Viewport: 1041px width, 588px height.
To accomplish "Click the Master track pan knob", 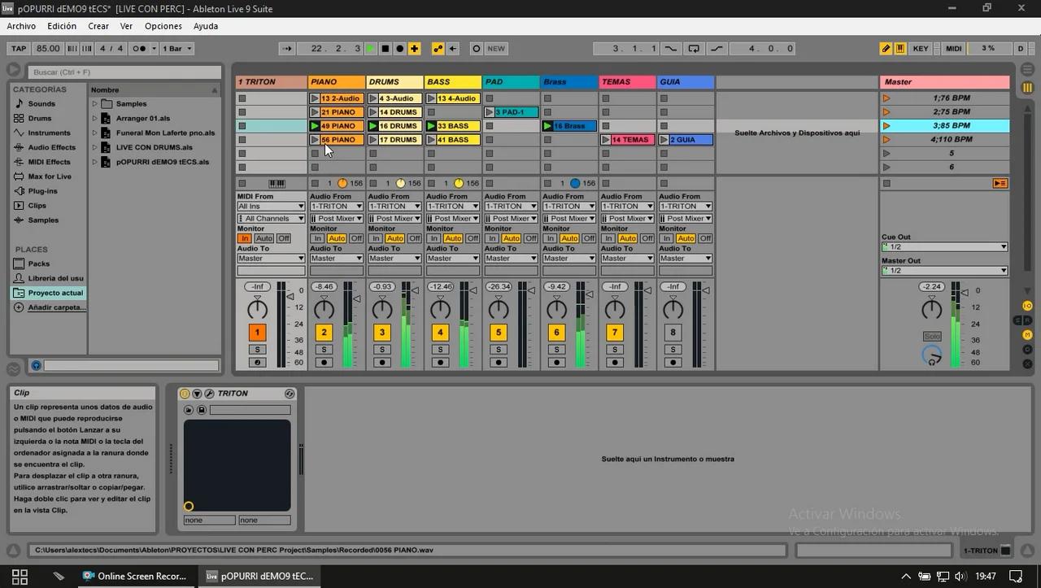I will 931,309.
